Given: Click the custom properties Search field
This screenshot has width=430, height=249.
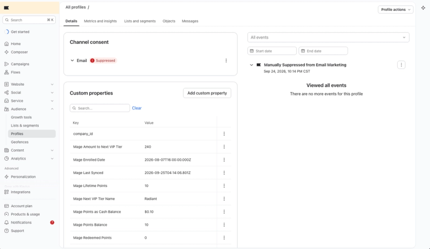Looking at the screenshot, I should [x=100, y=108].
